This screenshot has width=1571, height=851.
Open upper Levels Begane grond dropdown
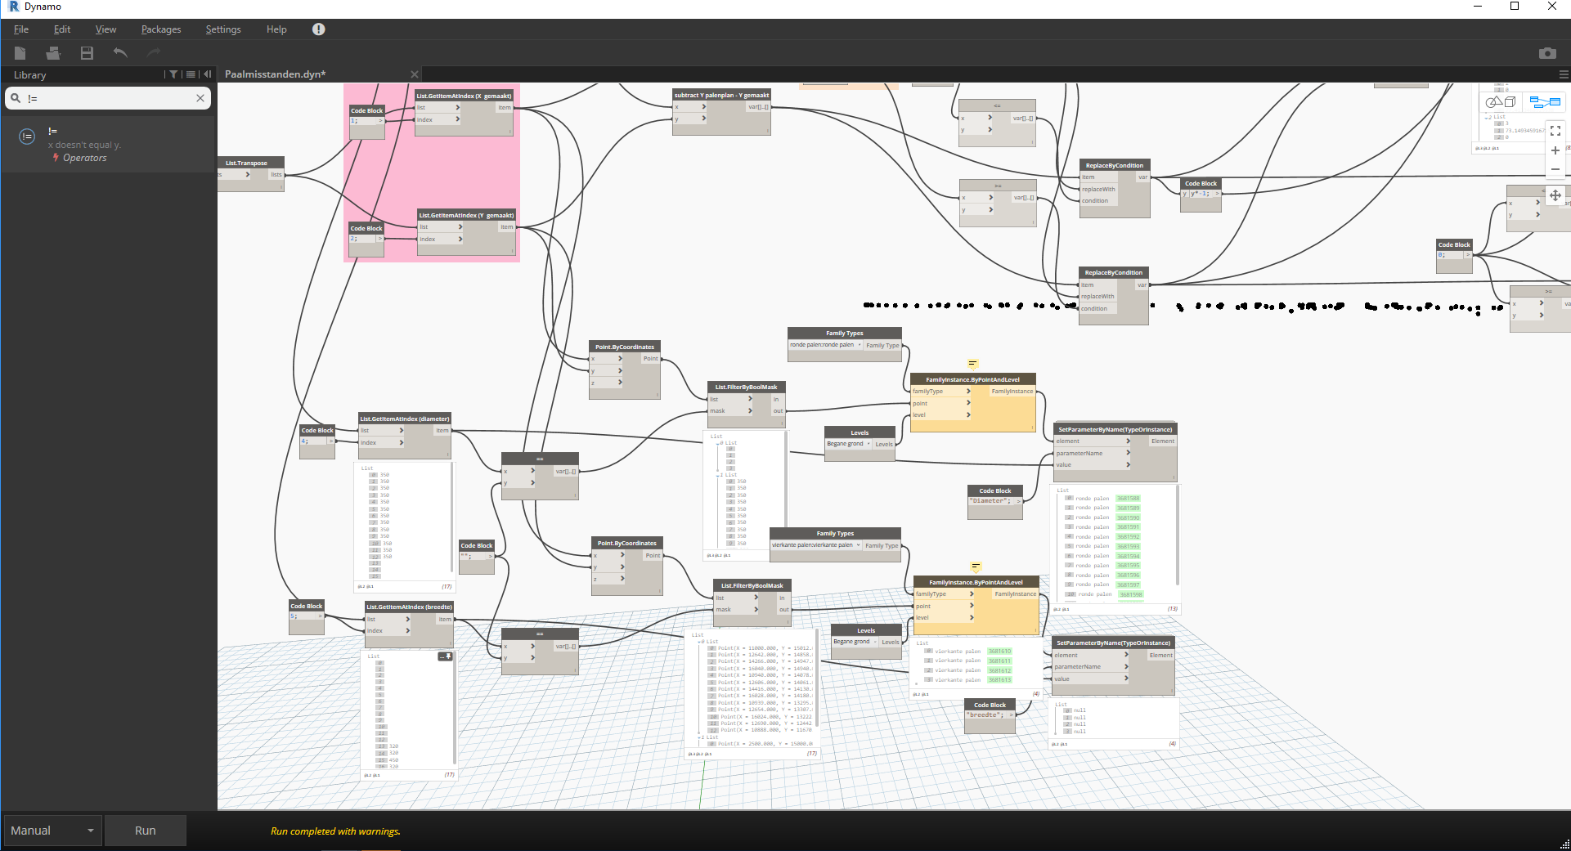[849, 444]
